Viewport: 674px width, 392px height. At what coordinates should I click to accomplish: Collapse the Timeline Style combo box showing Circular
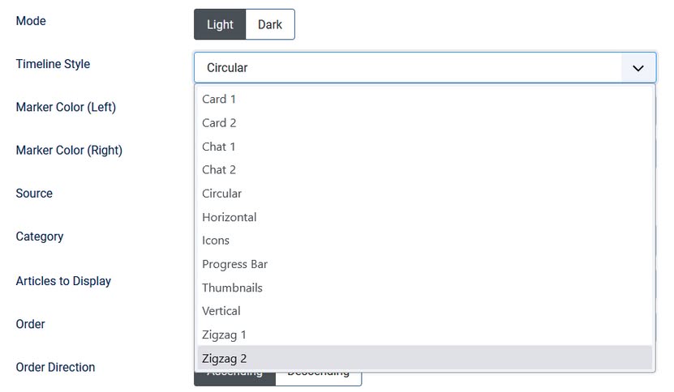[x=407, y=68]
